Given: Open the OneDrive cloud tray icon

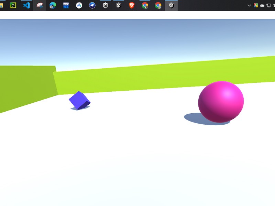Looking at the screenshot, I should pyautogui.click(x=262, y=5).
